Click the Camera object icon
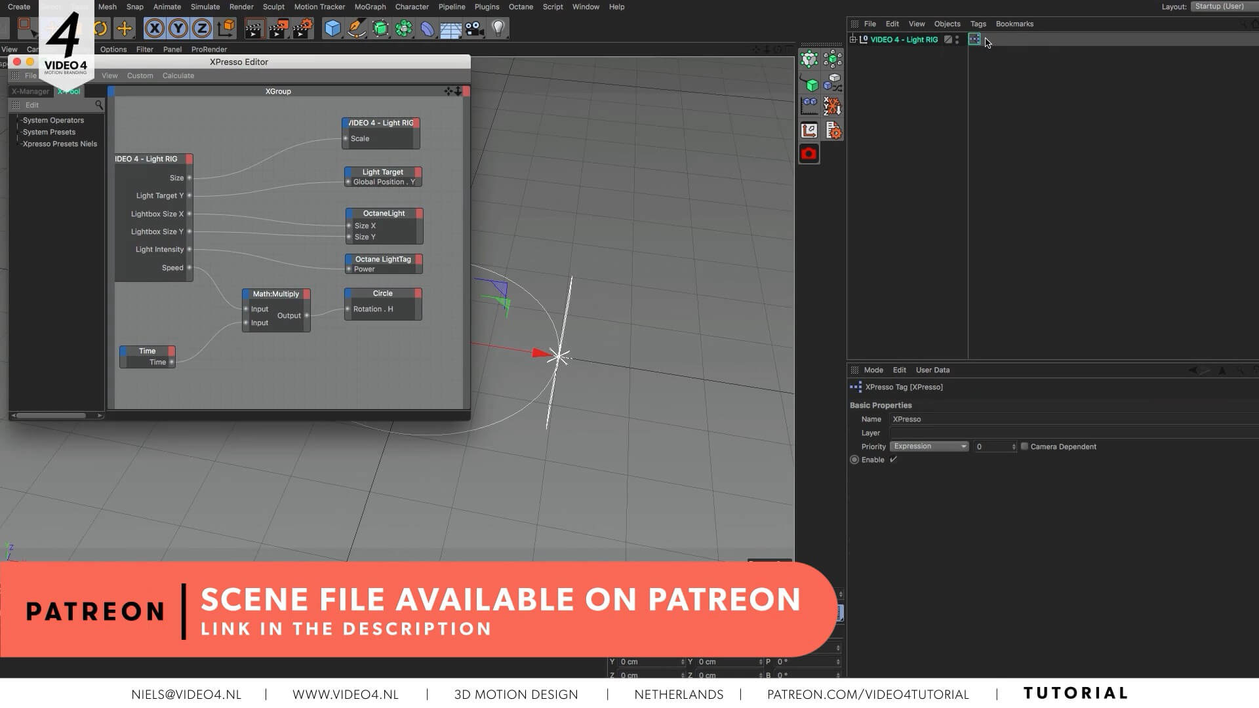Screen dimensions: 1259x708 click(x=474, y=28)
